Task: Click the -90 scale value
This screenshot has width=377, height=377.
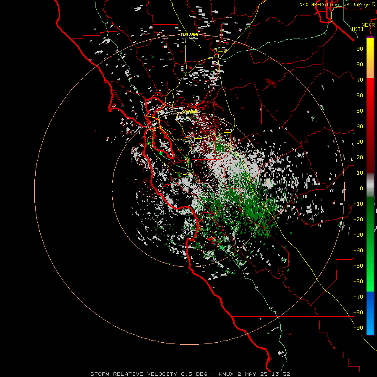Action: pos(358,328)
